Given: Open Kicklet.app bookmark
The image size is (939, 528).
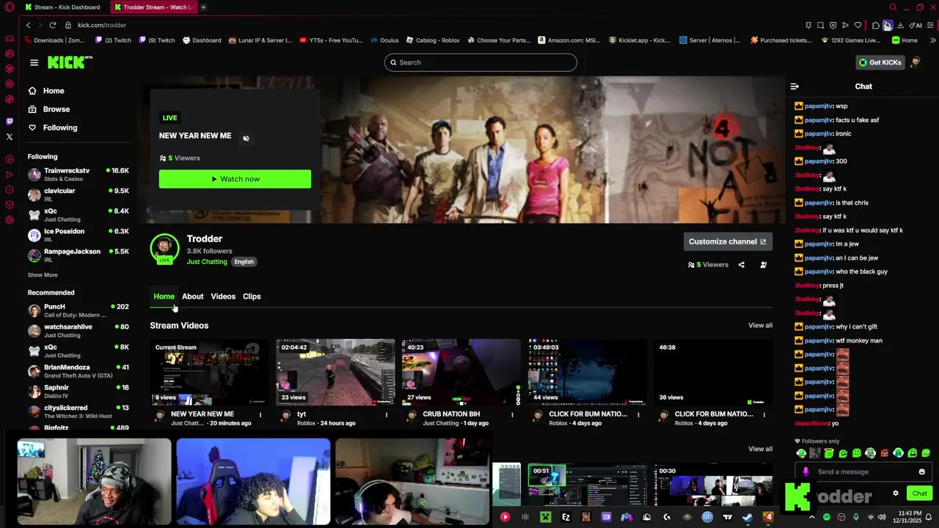Looking at the screenshot, I should pyautogui.click(x=640, y=40).
